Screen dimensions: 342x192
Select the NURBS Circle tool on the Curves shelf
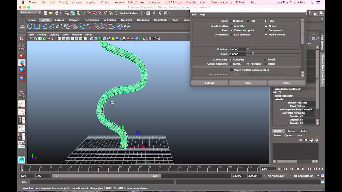click(x=30, y=26)
